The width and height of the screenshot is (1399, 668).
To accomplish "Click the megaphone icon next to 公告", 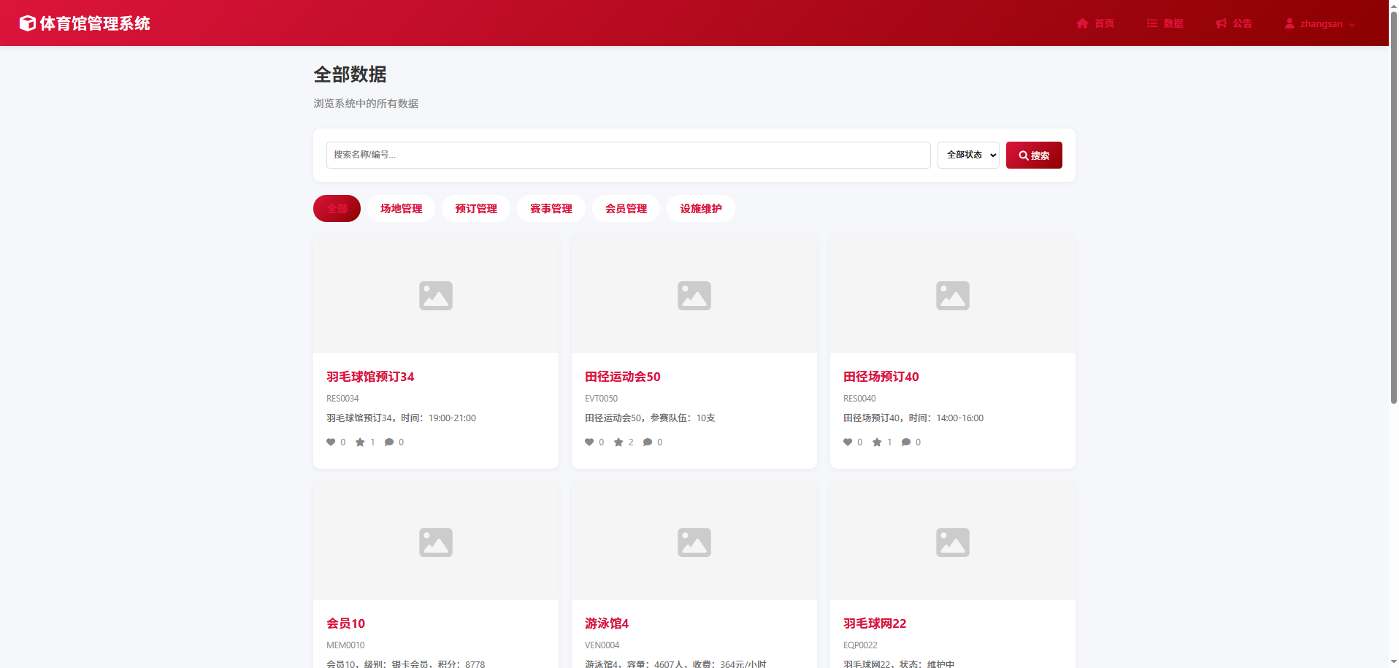I will click(x=1221, y=23).
